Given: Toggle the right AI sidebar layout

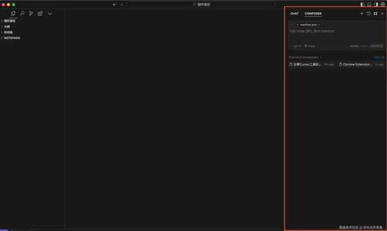Looking at the screenshot, I should (x=376, y=5).
